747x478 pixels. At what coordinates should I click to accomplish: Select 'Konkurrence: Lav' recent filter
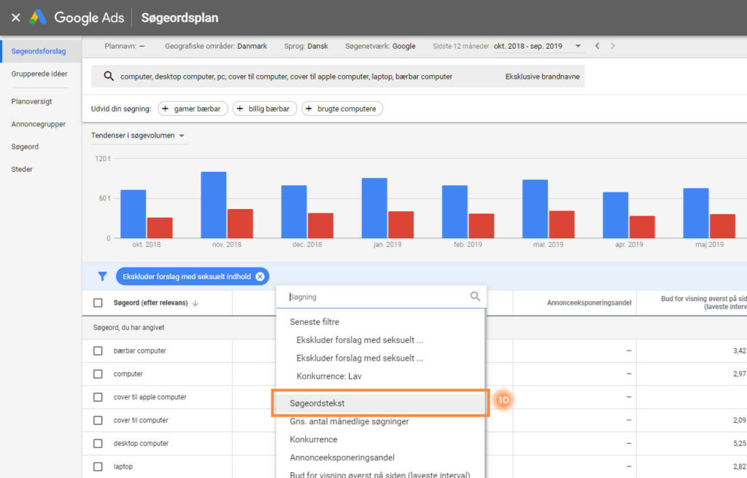point(328,377)
